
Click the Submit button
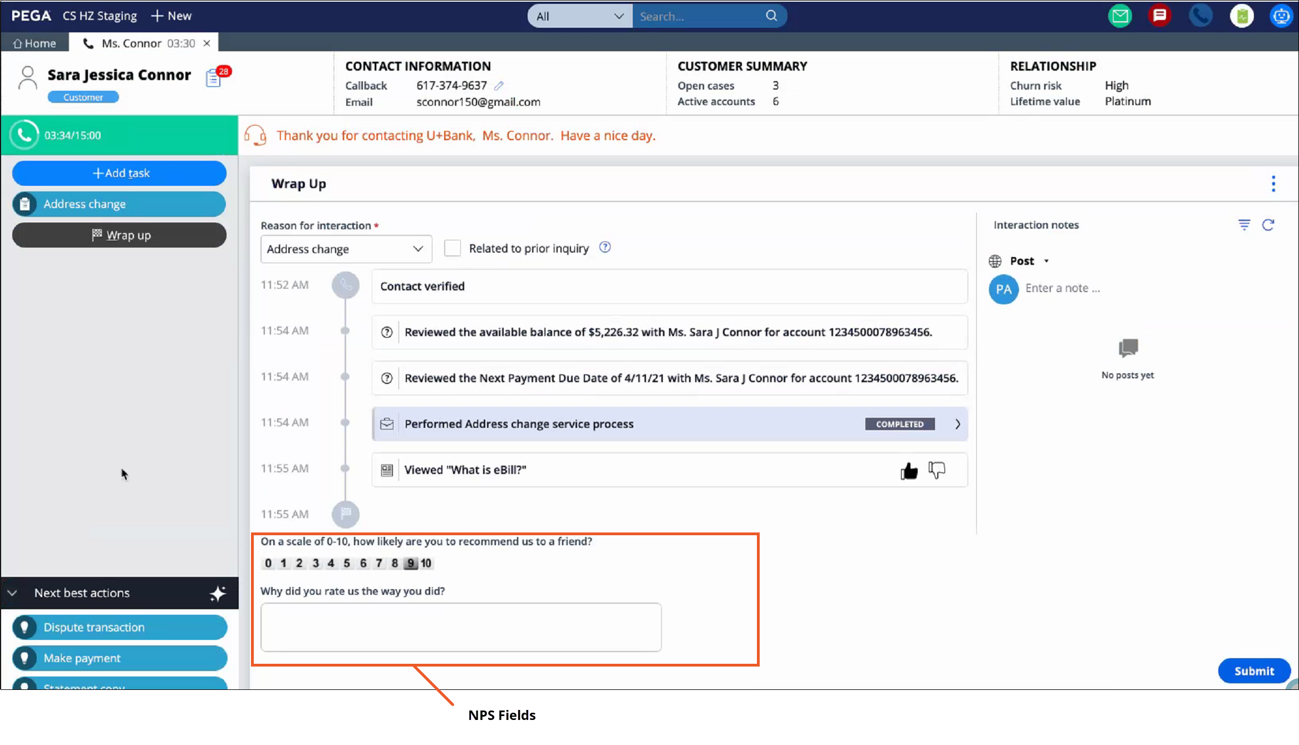(1253, 671)
